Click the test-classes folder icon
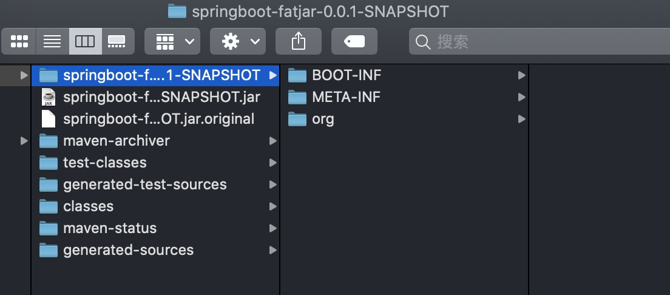 tap(49, 163)
